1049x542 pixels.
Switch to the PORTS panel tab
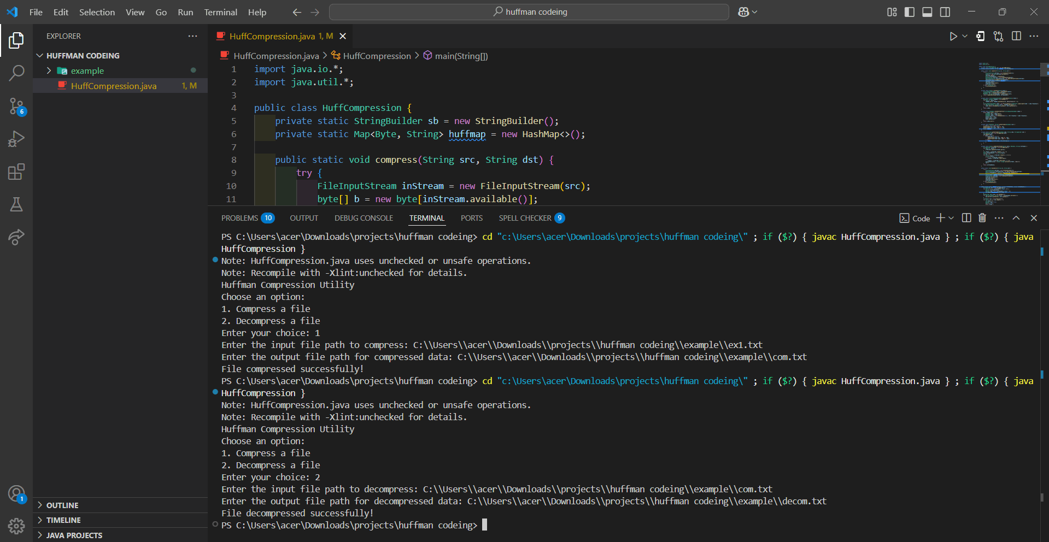471,218
